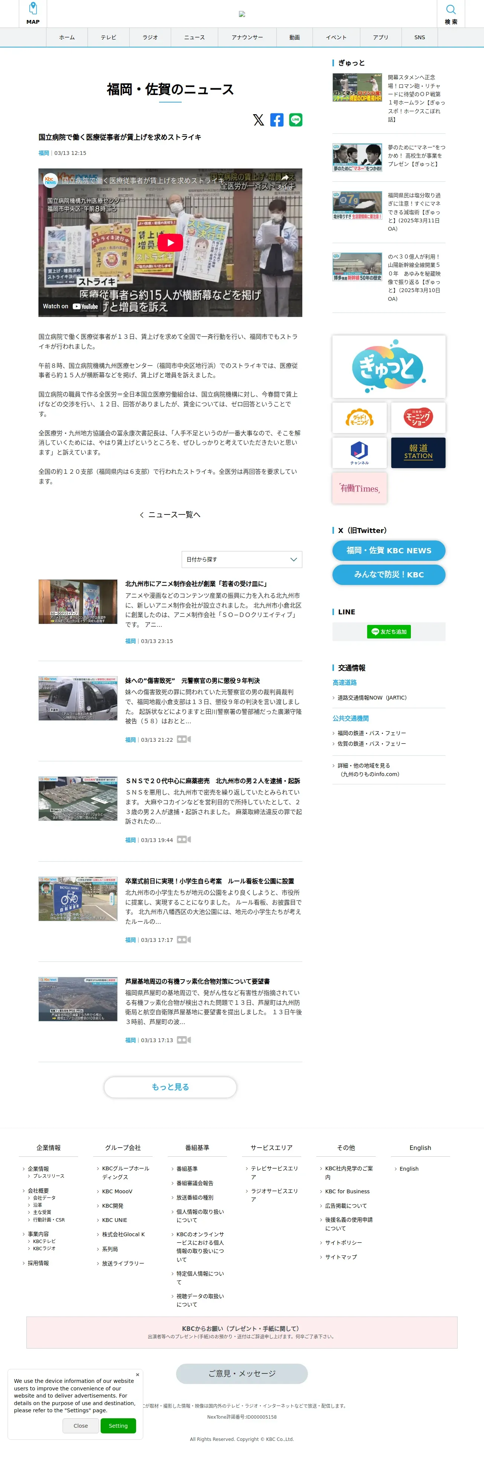Screen dimensions: 484x1459
Task: Open the Jチャンネル program logo
Action: pyautogui.click(x=359, y=453)
